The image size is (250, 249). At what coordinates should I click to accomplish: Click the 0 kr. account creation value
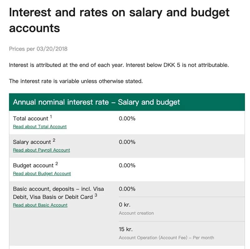[x=124, y=205]
